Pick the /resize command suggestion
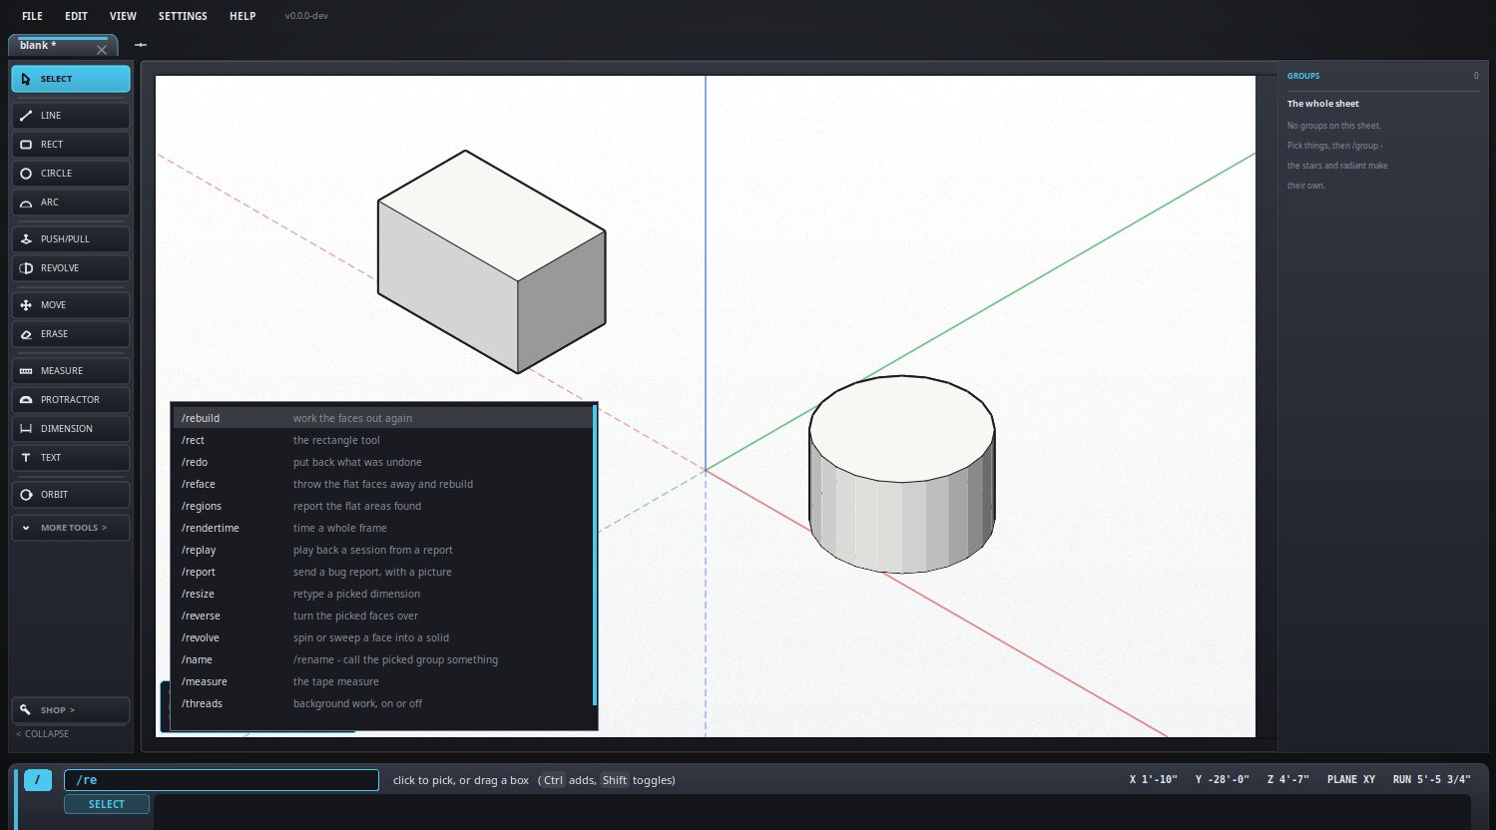 click(383, 594)
